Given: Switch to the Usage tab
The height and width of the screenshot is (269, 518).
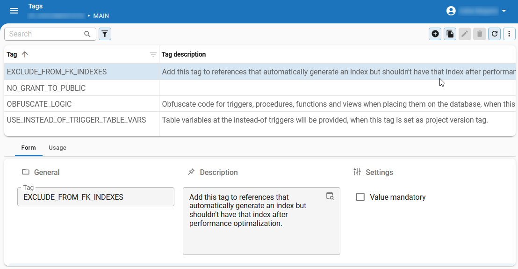Looking at the screenshot, I should pos(58,148).
